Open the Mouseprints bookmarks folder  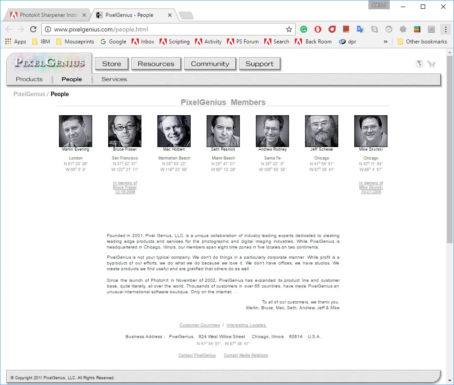tap(75, 42)
